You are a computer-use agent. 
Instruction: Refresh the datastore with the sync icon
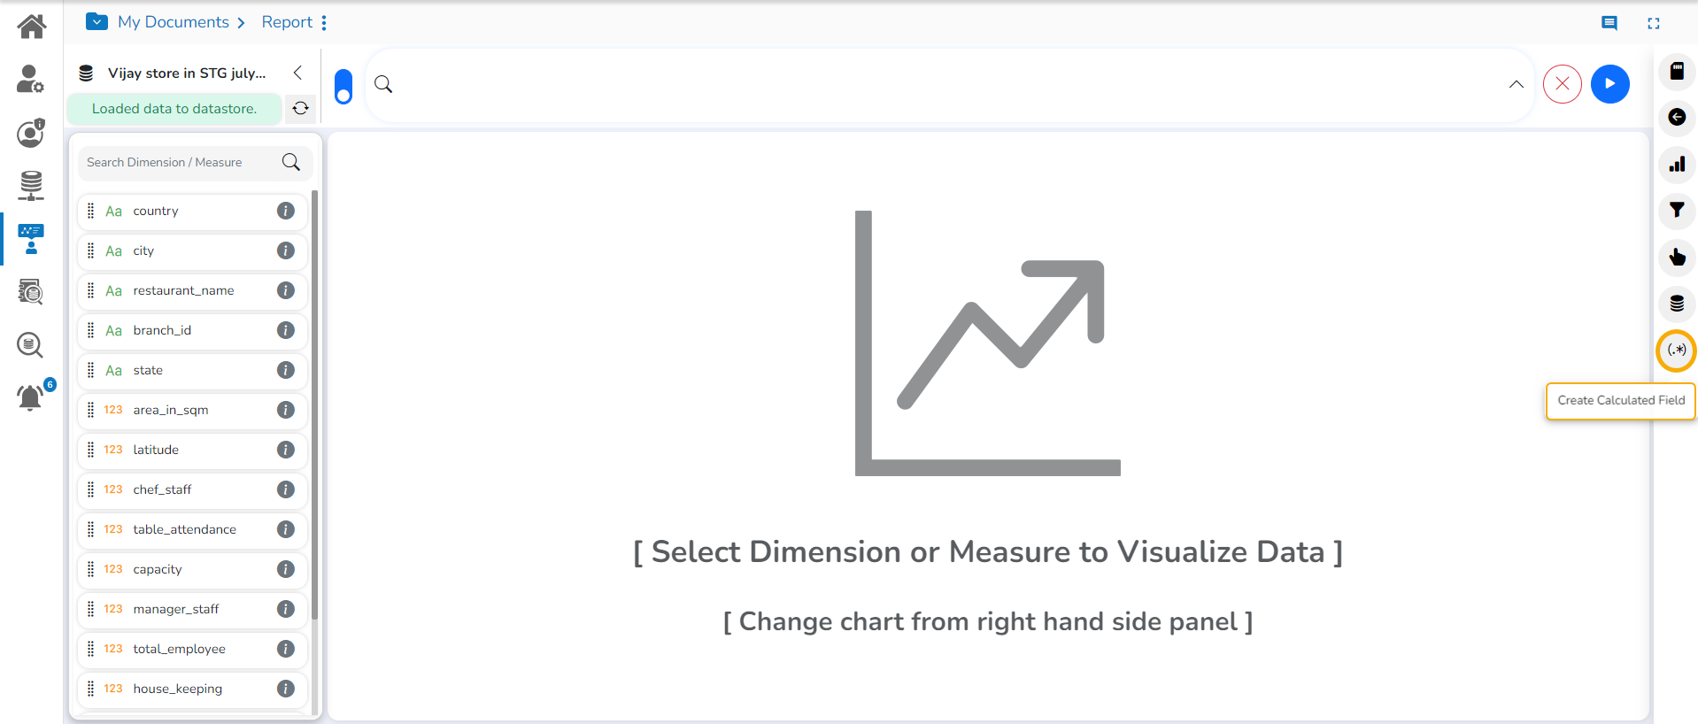301,108
